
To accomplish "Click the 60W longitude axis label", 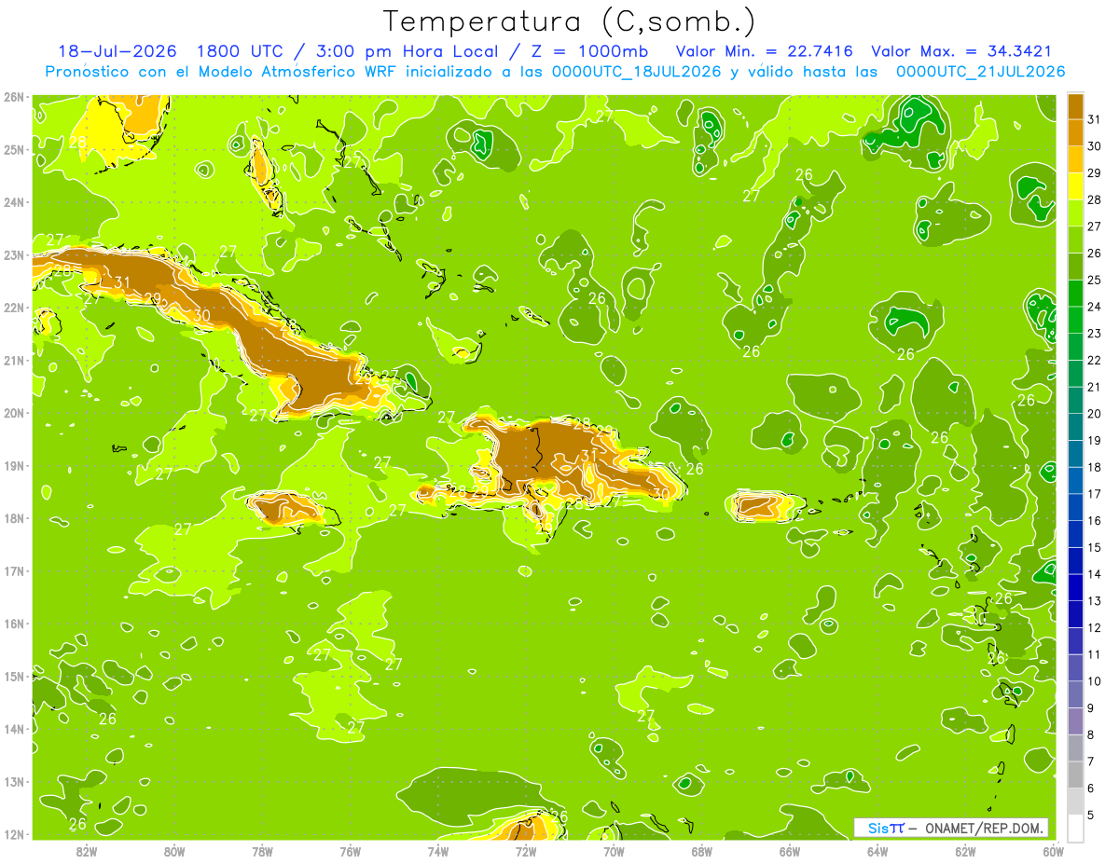I will click(1054, 851).
